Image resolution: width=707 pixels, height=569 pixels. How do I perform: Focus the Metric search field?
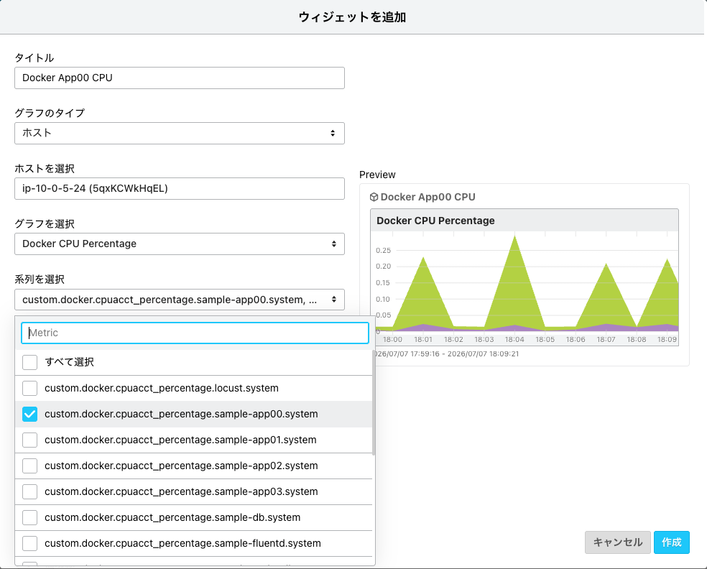195,333
